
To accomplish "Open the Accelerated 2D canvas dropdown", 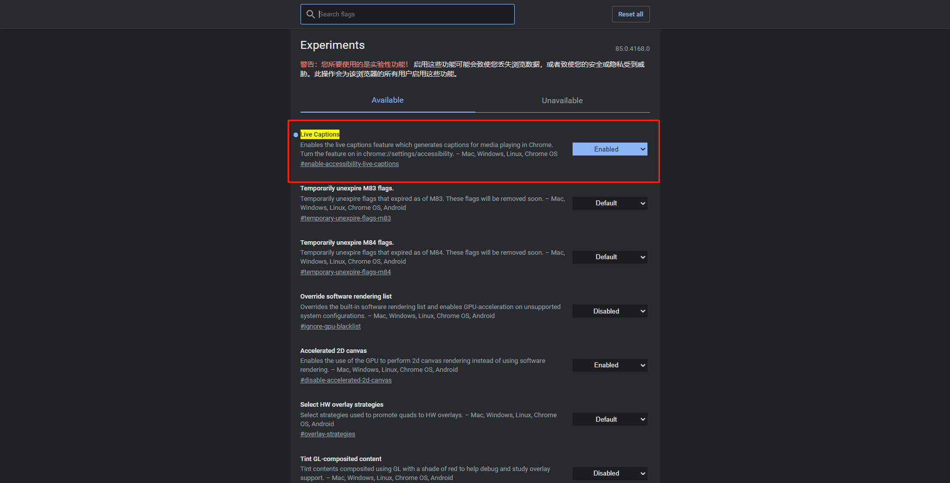I will point(610,365).
